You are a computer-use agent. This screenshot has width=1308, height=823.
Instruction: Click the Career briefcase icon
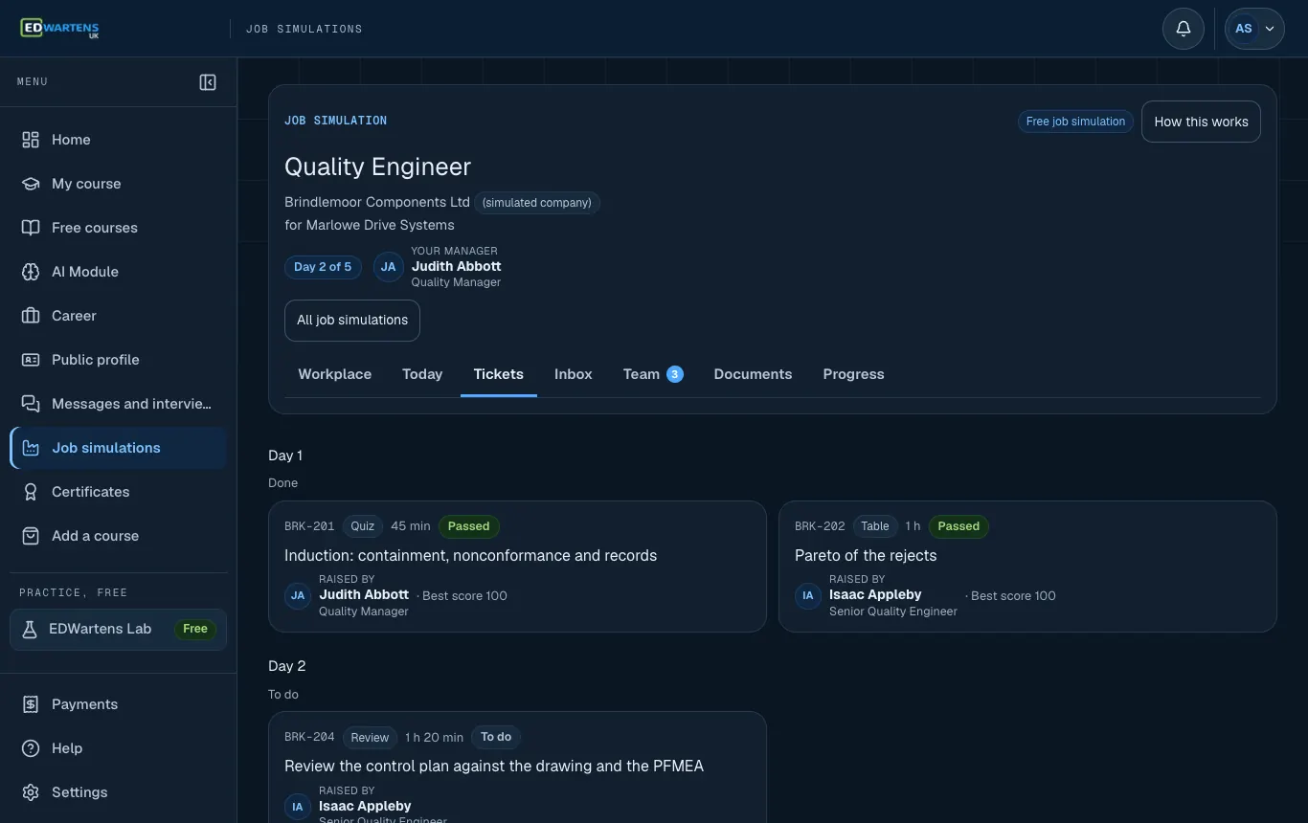(x=31, y=316)
